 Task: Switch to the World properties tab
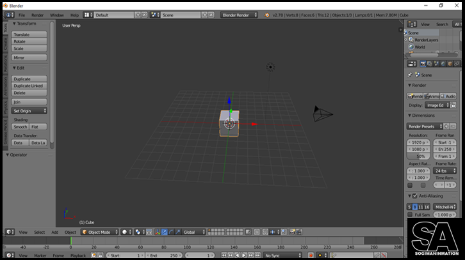(443, 64)
